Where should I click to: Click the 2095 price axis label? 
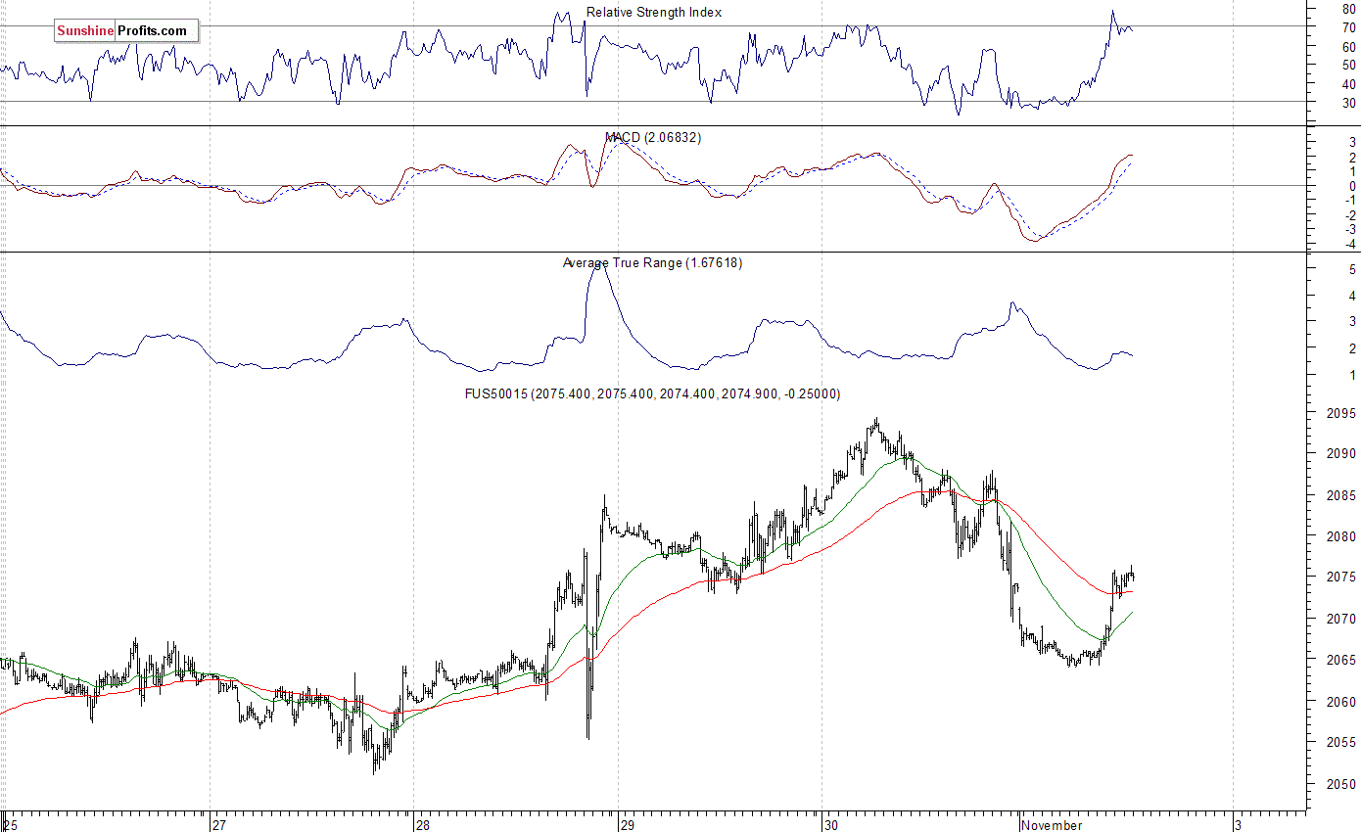coord(1341,413)
